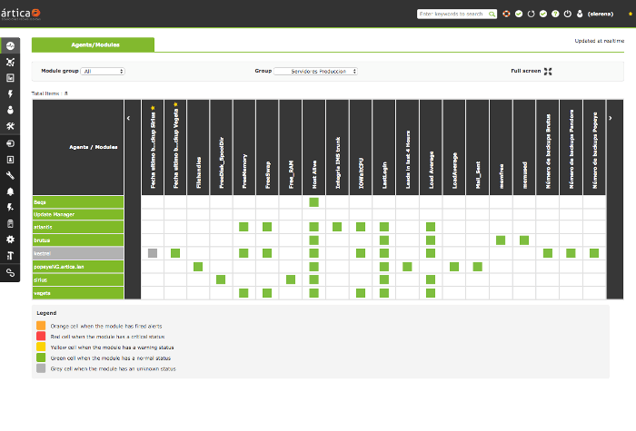Click the chain links icon in sidebar
This screenshot has height=431, width=636.
[10, 271]
